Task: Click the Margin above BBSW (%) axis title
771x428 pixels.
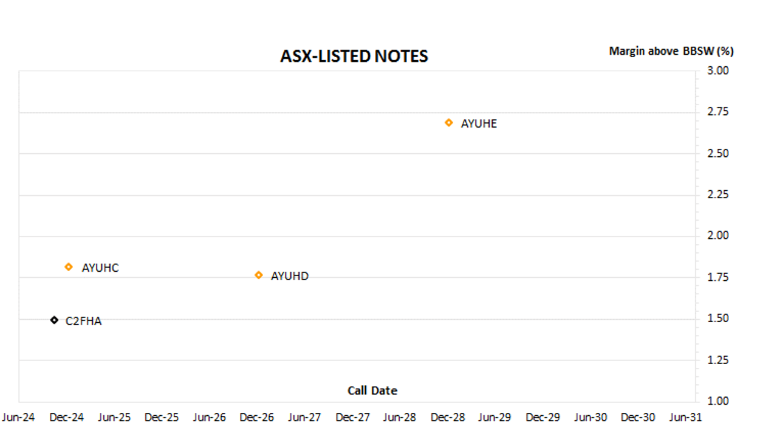Action: (x=671, y=51)
